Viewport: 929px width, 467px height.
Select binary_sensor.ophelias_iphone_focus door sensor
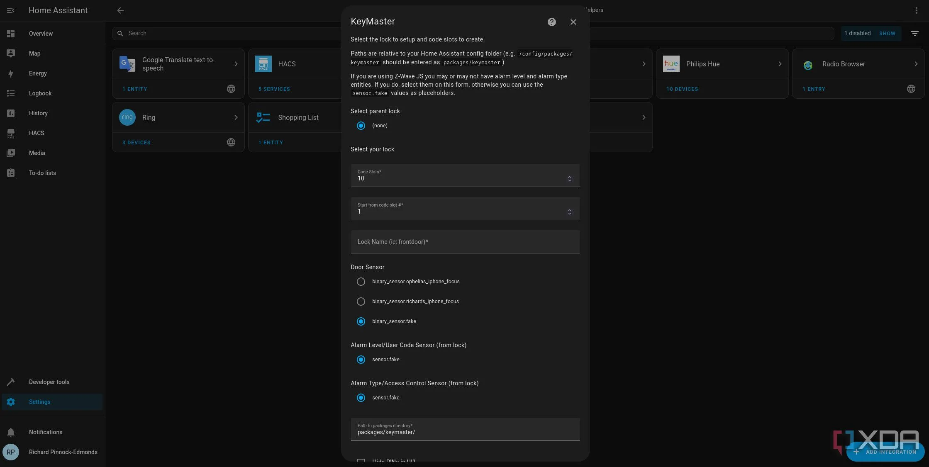tap(361, 282)
